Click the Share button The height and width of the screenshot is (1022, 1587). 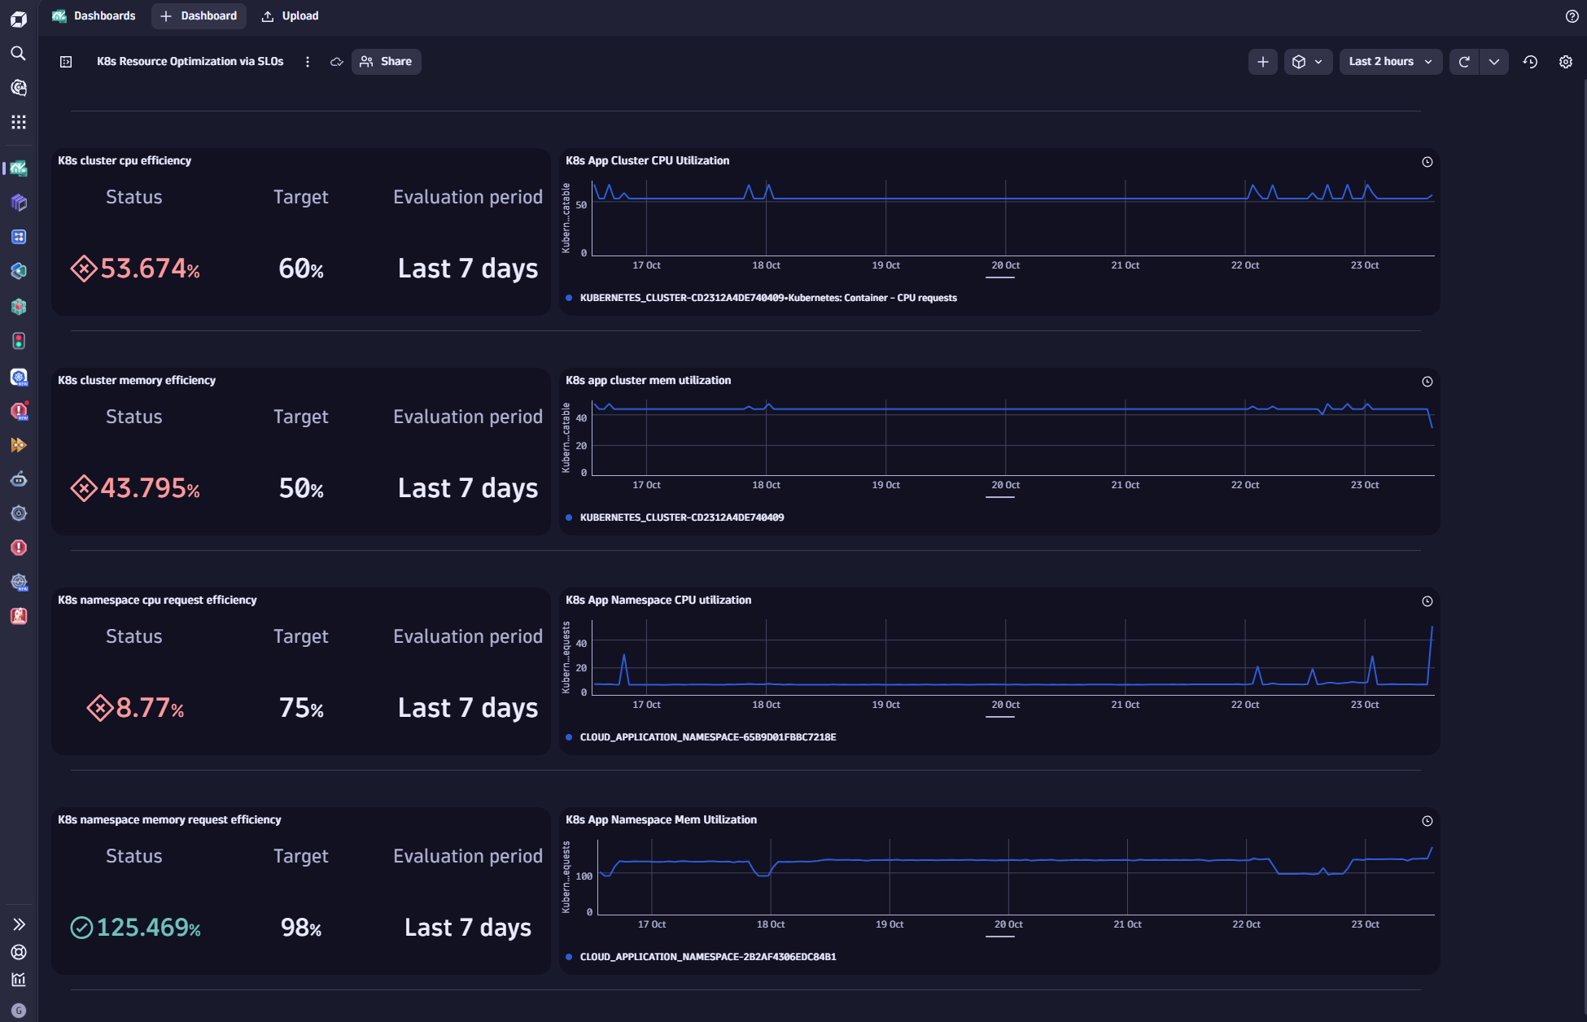(x=386, y=61)
